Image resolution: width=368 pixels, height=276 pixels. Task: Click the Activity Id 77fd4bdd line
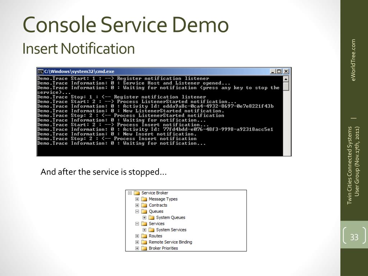tap(155, 129)
